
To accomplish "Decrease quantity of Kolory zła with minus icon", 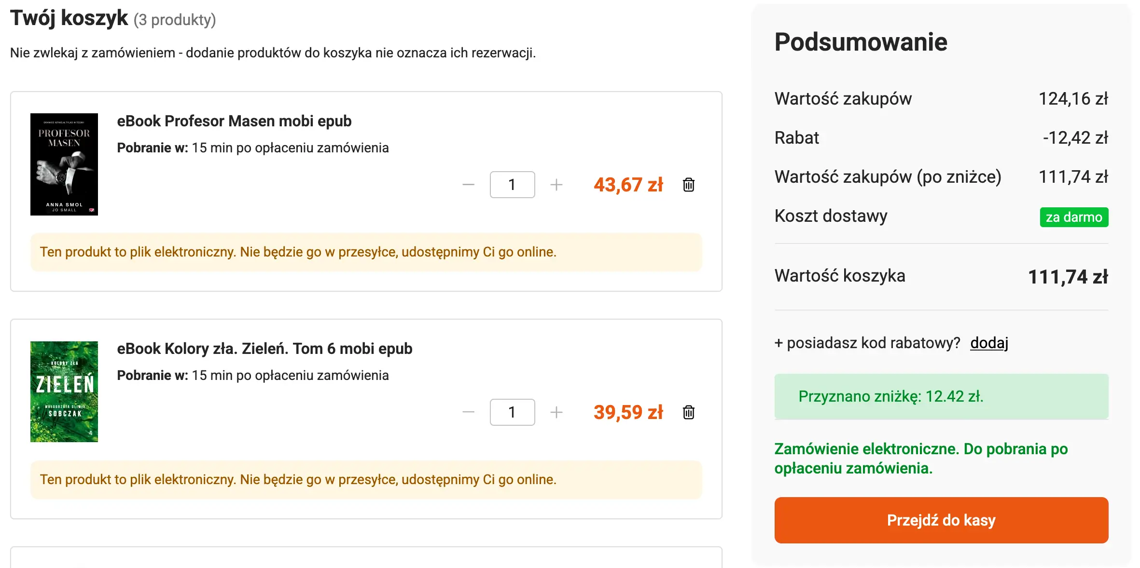I will click(467, 412).
